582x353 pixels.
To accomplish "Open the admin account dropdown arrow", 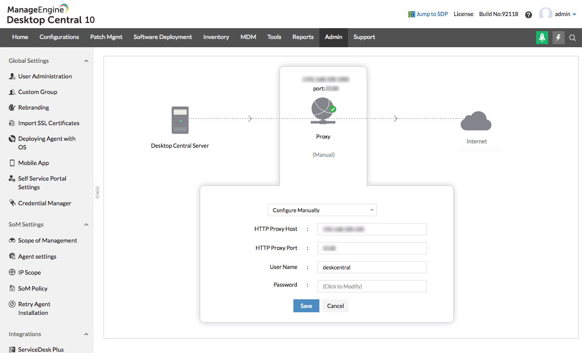I will (x=574, y=14).
